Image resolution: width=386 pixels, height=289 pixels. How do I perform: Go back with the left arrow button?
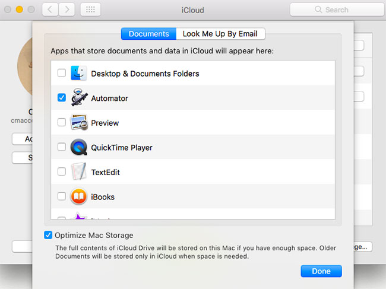pyautogui.click(x=49, y=9)
